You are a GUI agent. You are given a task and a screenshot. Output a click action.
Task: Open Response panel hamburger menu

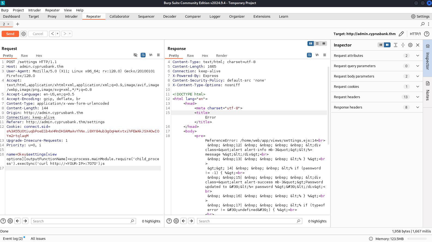click(325, 55)
